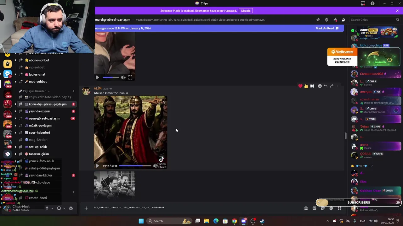Click the chat scrollbar thumb
Image resolution: width=403 pixels, height=226 pixels.
[345, 136]
